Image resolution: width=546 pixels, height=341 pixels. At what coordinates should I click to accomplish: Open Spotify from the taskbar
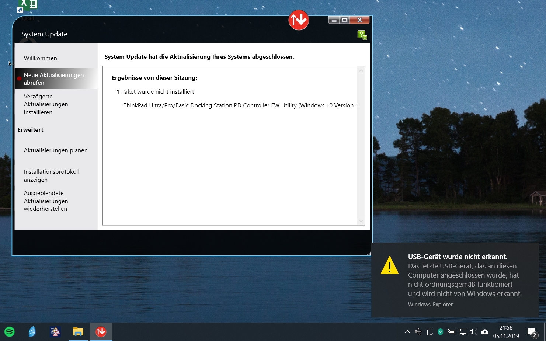click(x=10, y=332)
